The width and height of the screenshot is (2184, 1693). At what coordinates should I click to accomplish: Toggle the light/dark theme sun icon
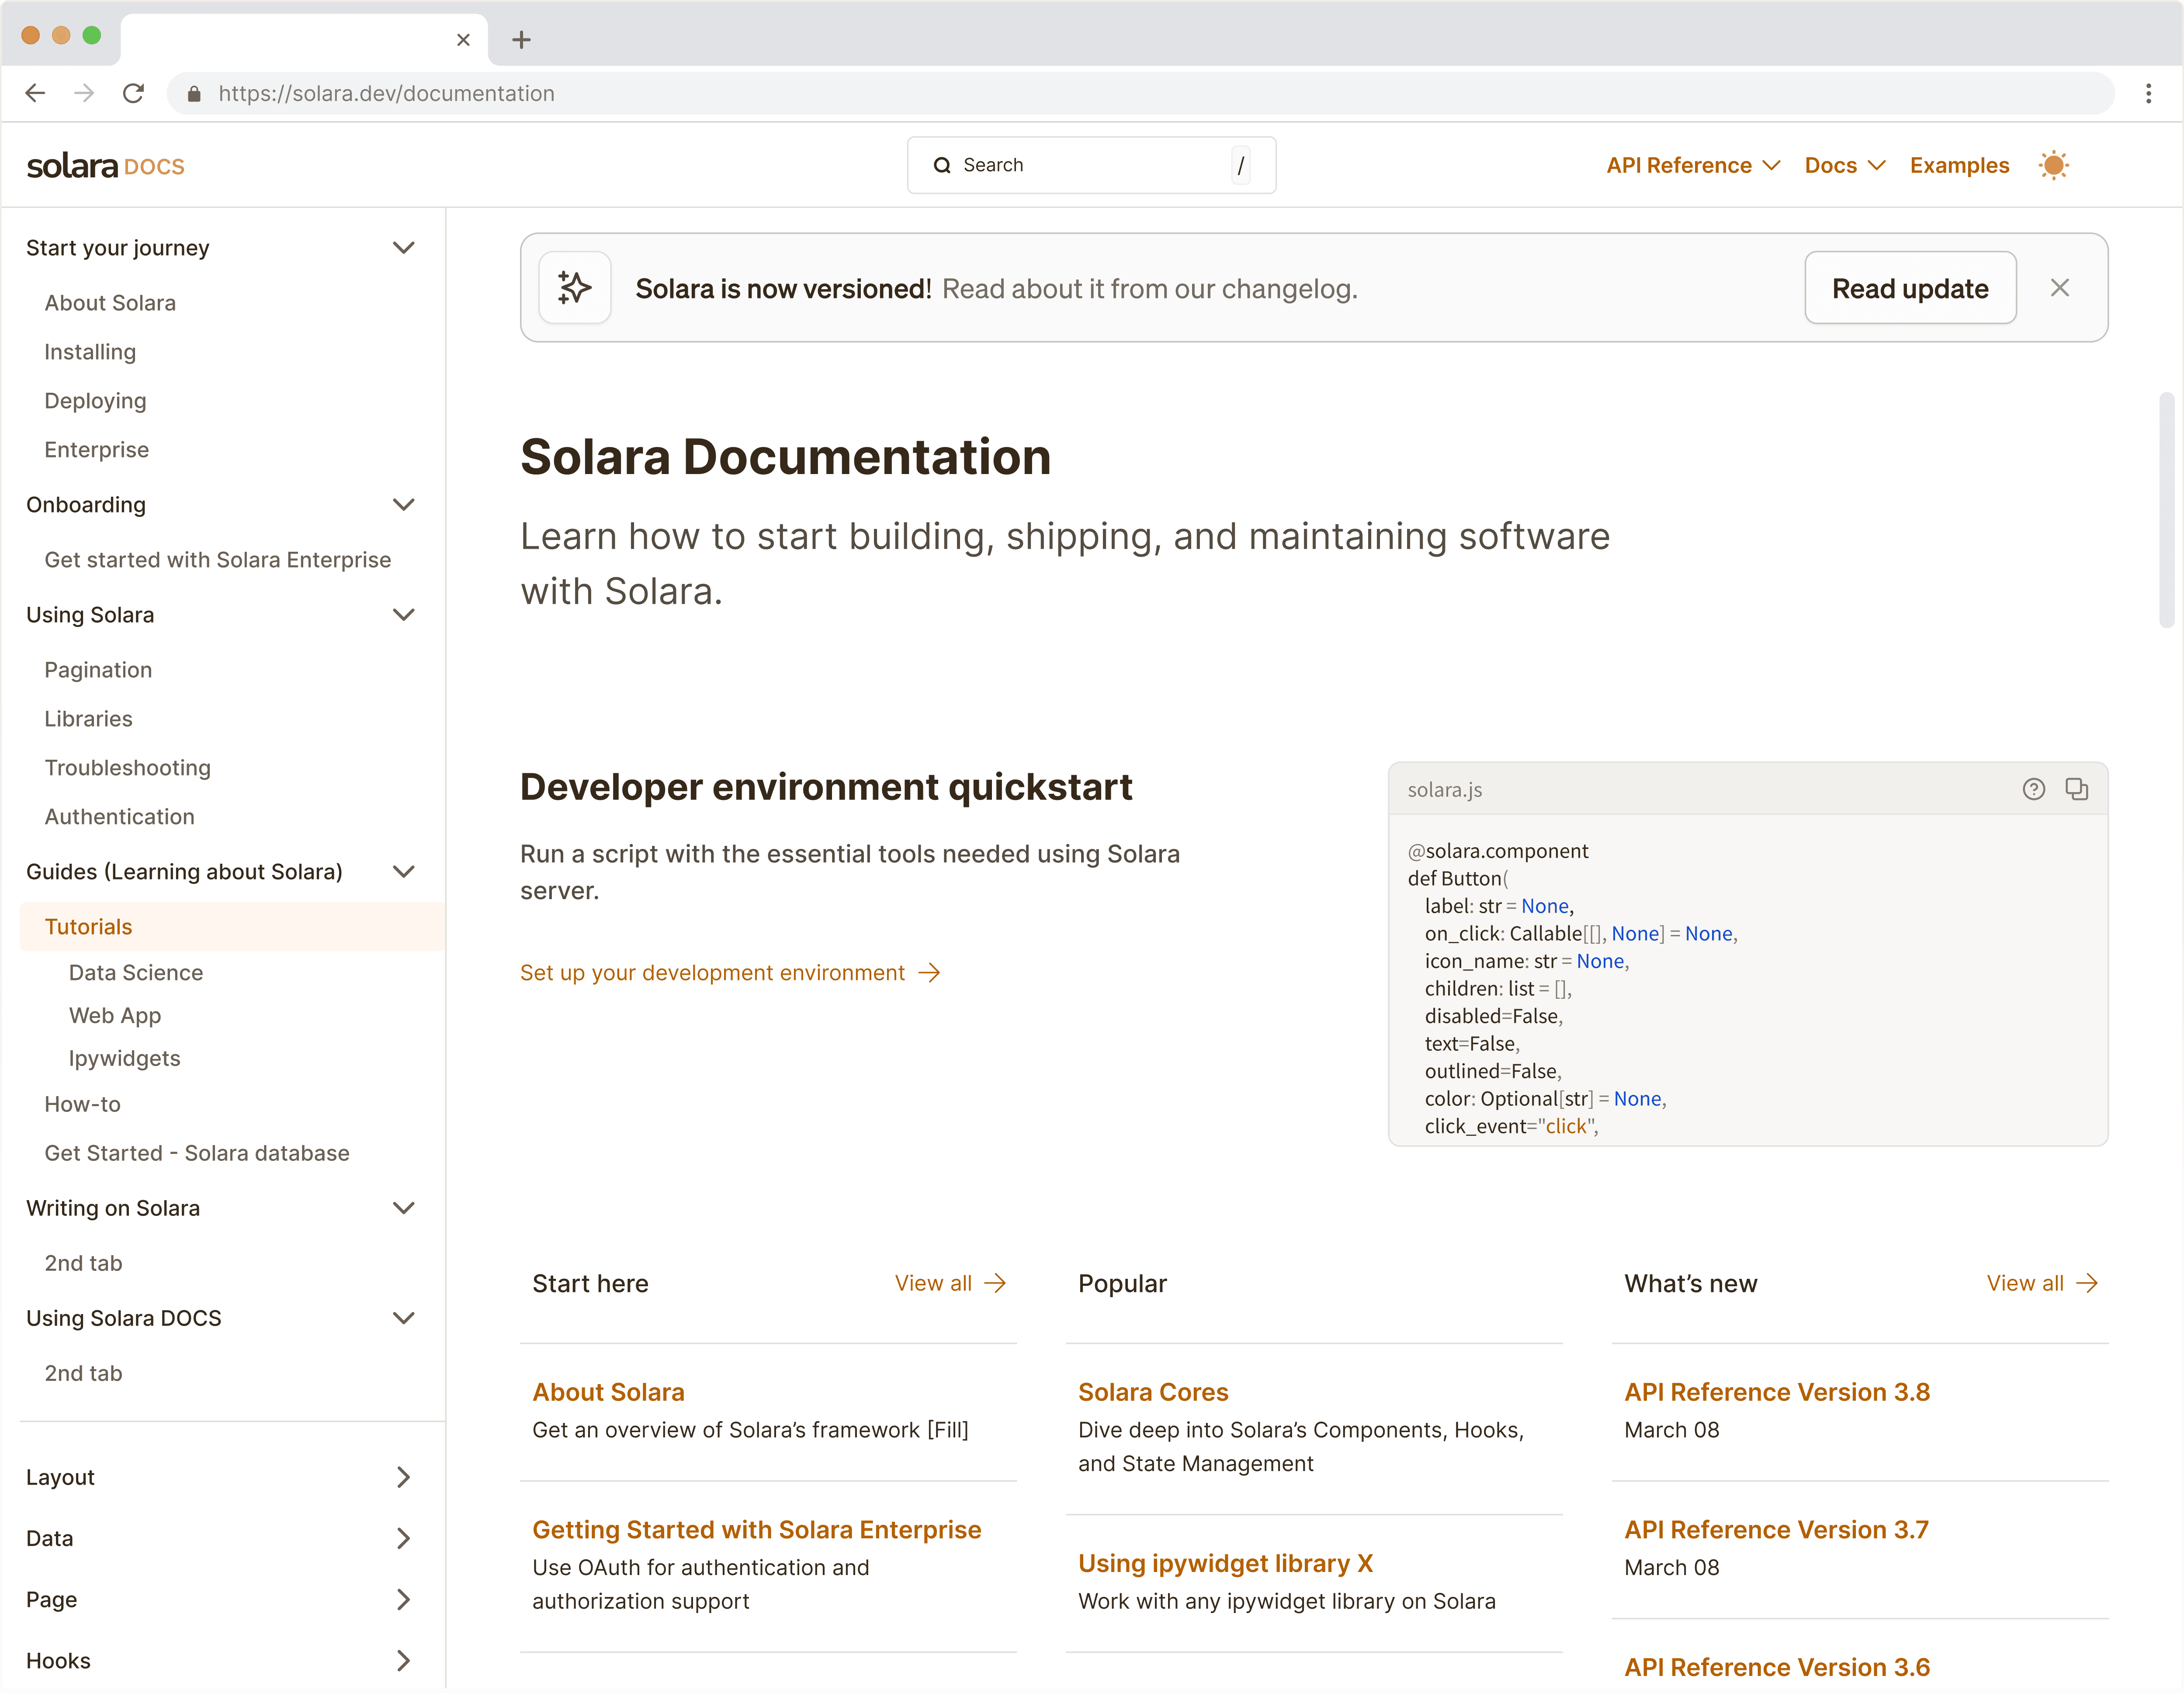pos(2054,165)
